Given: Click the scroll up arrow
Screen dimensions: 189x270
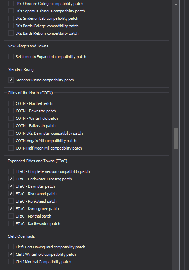Looking at the screenshot, I should click(x=176, y=5).
